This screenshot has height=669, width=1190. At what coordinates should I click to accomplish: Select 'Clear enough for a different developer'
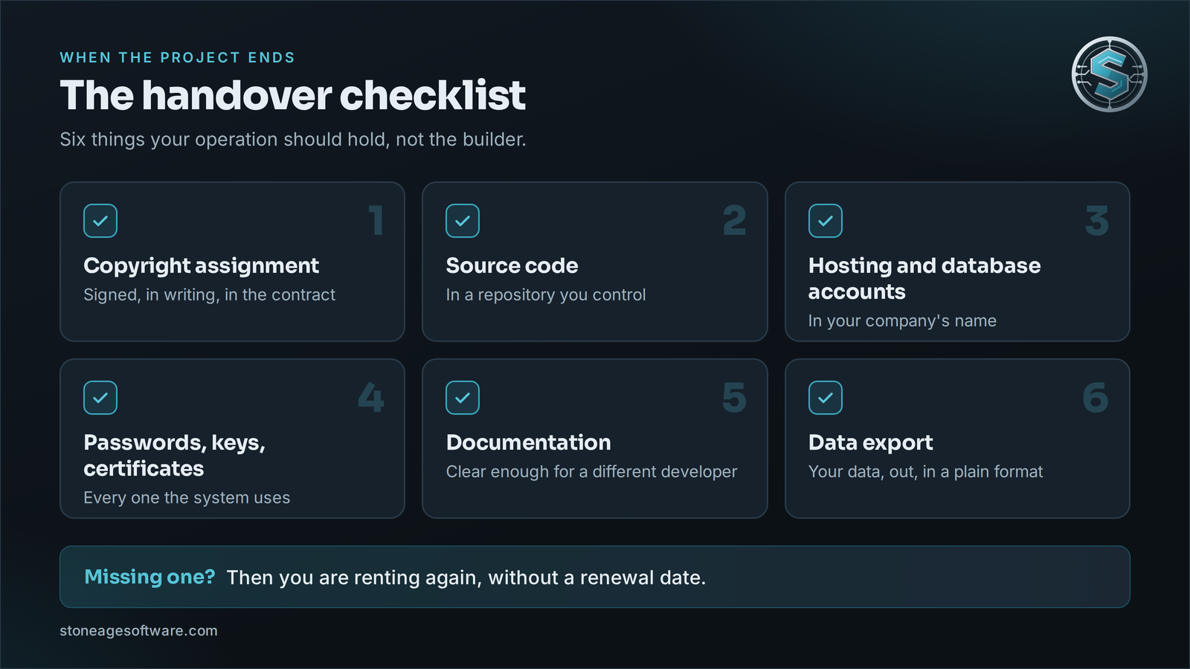pyautogui.click(x=591, y=472)
